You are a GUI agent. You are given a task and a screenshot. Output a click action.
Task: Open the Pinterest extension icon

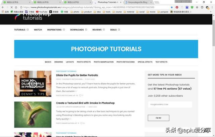click(x=177, y=7)
